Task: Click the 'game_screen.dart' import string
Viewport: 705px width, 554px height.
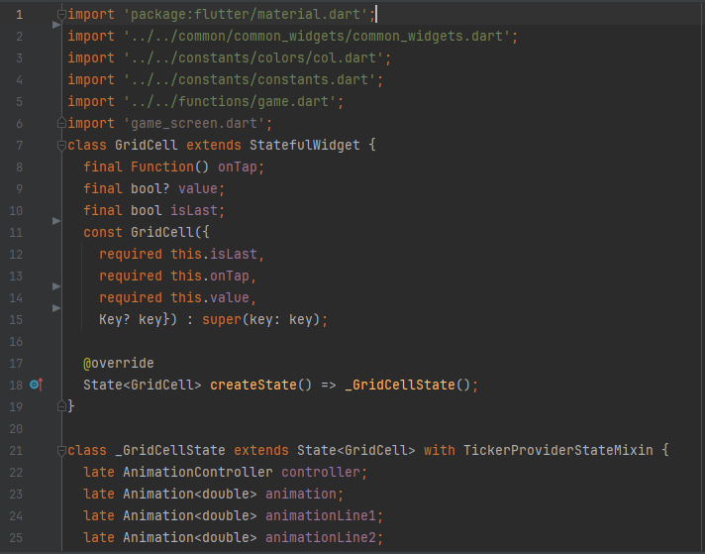Action: (x=194, y=123)
